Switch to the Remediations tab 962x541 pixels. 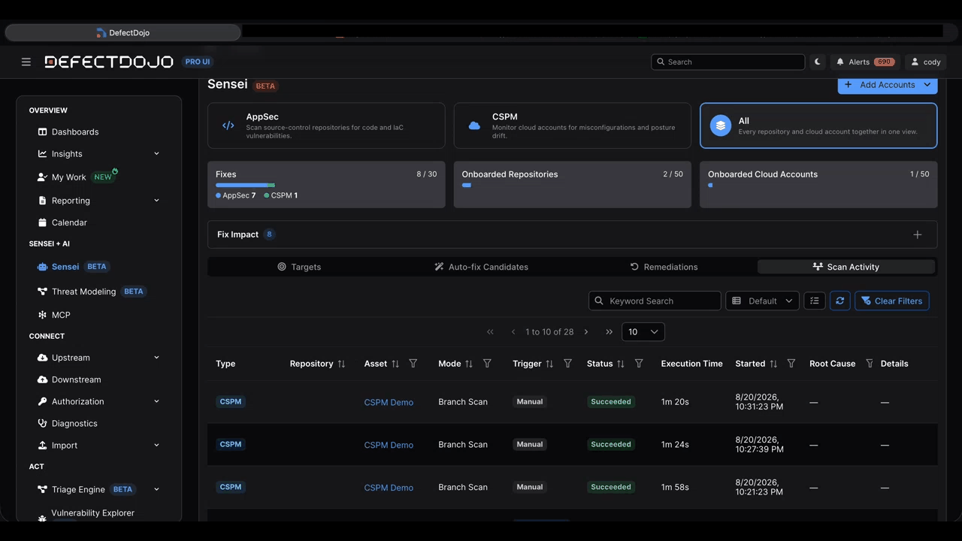tap(664, 267)
